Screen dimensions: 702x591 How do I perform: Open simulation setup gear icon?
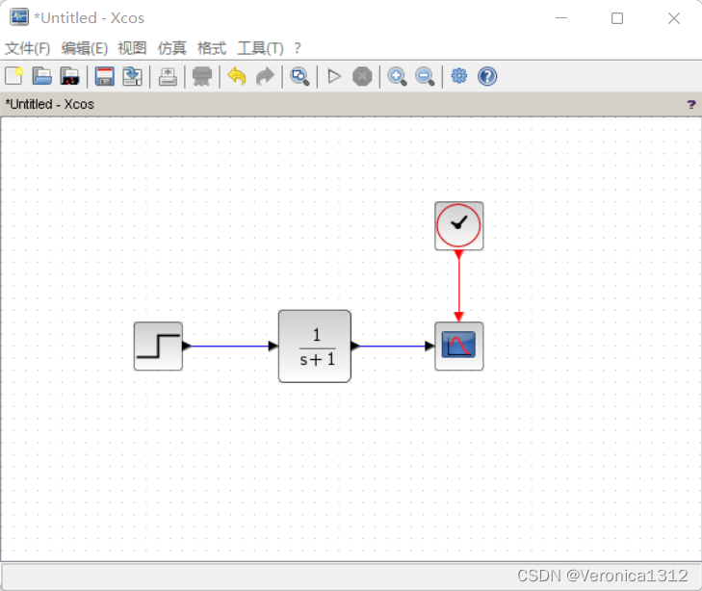click(x=459, y=76)
